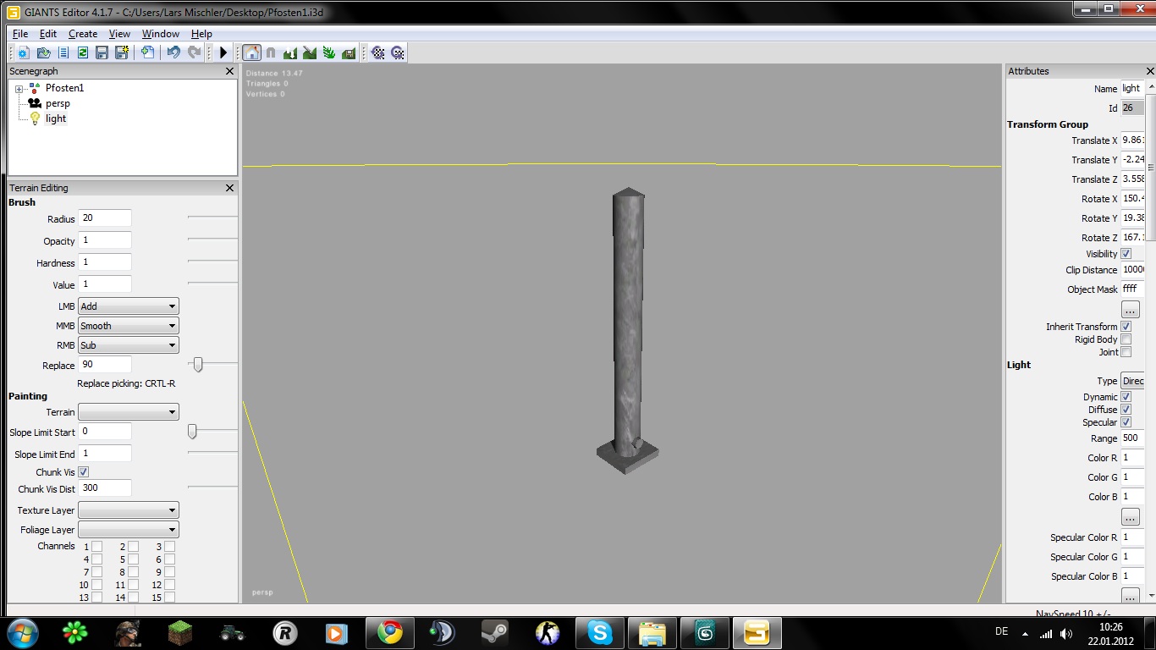Image resolution: width=1156 pixels, height=650 pixels.
Task: Select the light item in Scenegraph
Action: click(x=56, y=118)
